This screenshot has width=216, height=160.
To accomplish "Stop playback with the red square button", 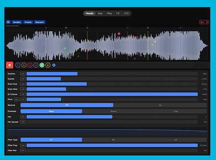I will click(10, 65).
